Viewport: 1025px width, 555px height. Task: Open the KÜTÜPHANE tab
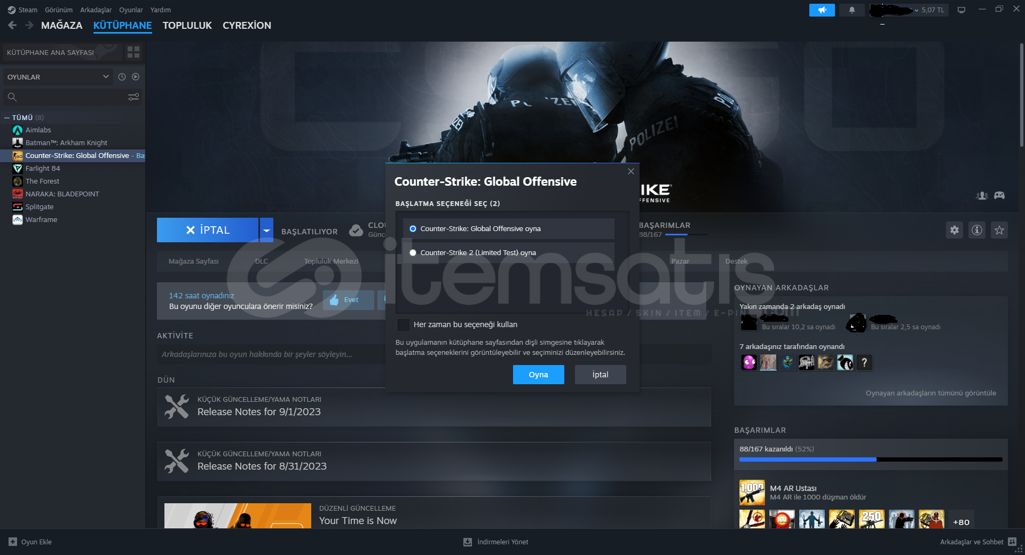pos(122,25)
